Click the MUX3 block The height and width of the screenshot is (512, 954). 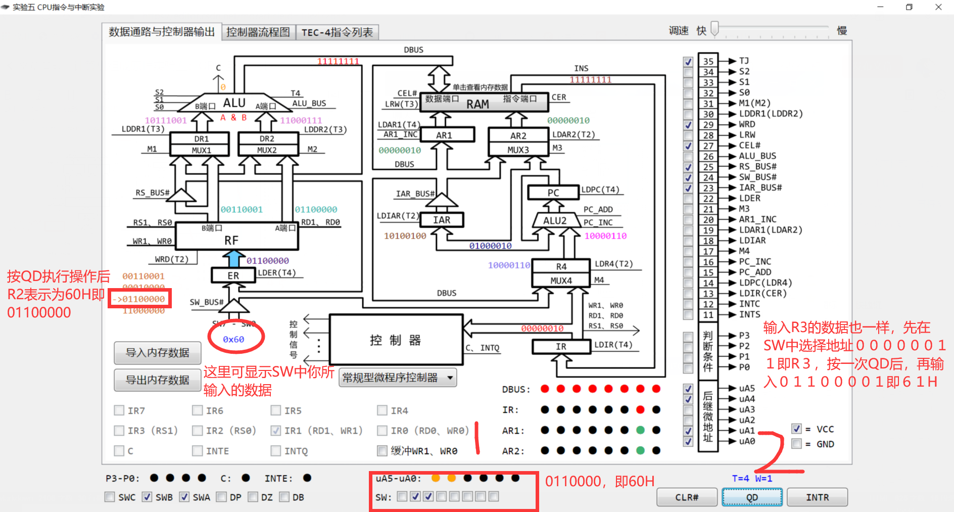tap(518, 150)
